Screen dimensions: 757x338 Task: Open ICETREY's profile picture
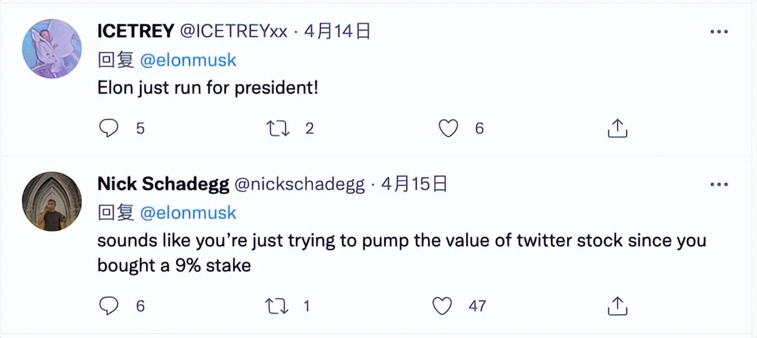[52, 49]
